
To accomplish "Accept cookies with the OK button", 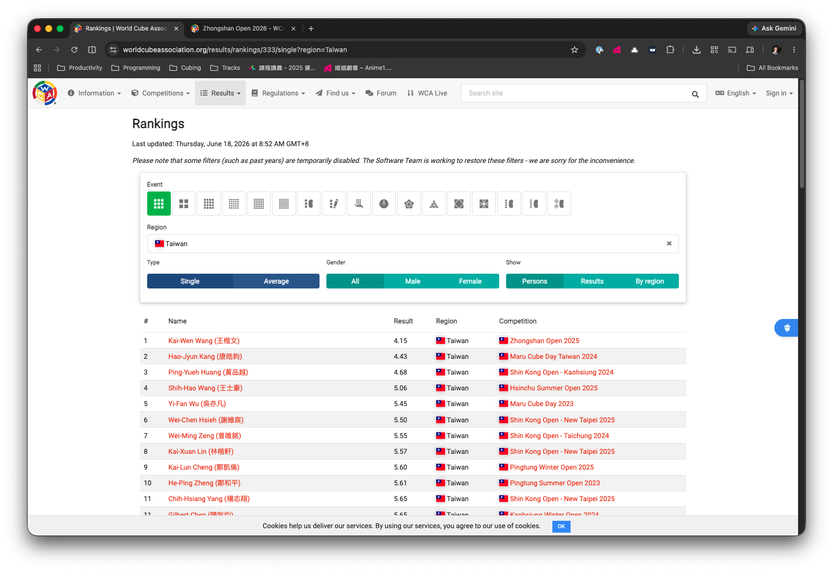I will (x=561, y=526).
